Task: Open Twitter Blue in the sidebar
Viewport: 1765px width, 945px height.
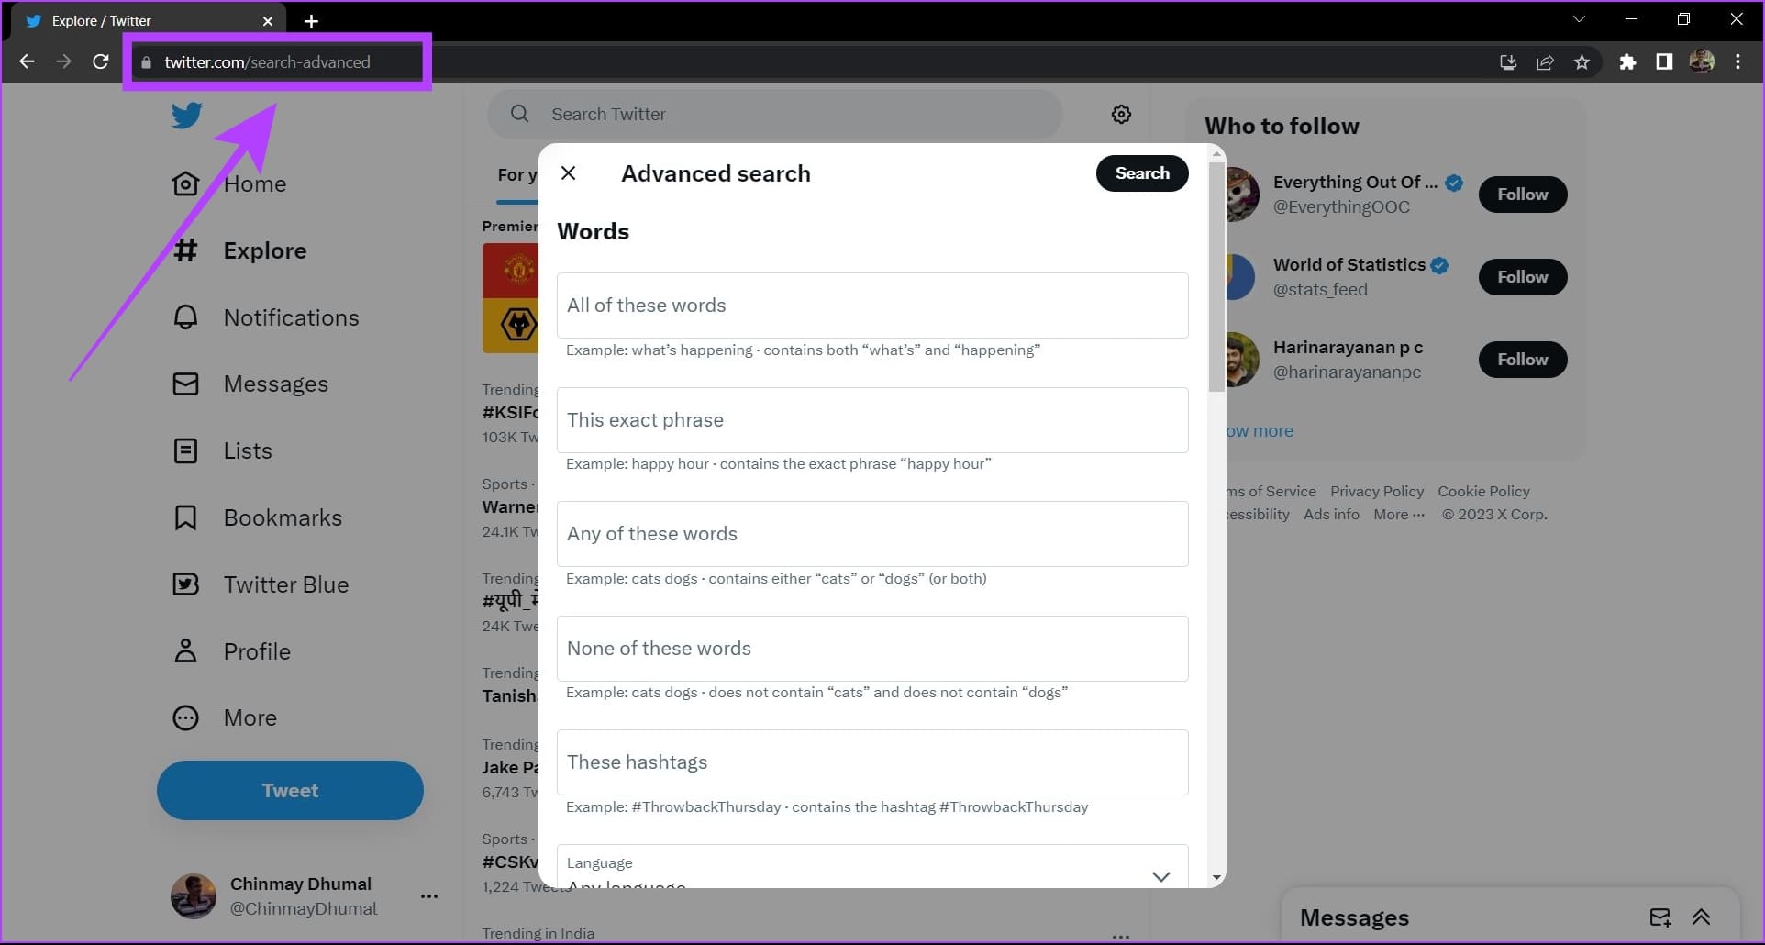Action: (261, 584)
